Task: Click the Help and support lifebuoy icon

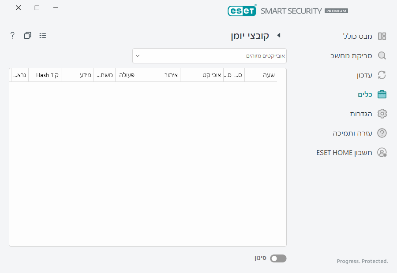Action: [x=382, y=133]
